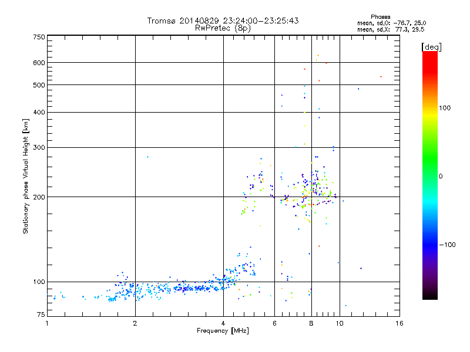
Task: Click the x-axis tick label '10'
Action: (340, 323)
